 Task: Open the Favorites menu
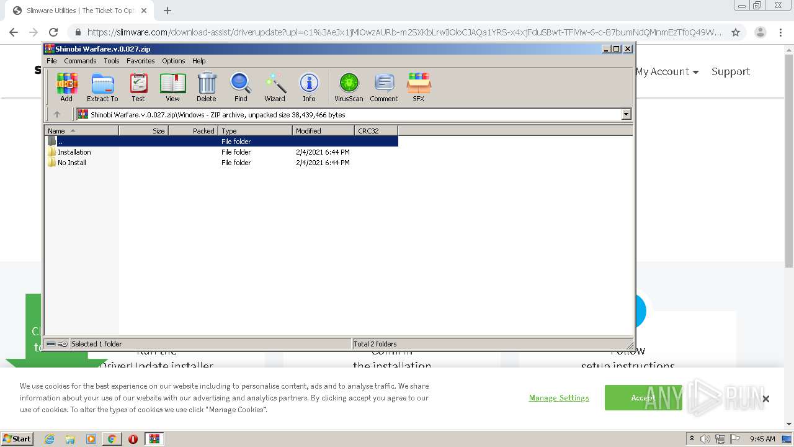141,61
